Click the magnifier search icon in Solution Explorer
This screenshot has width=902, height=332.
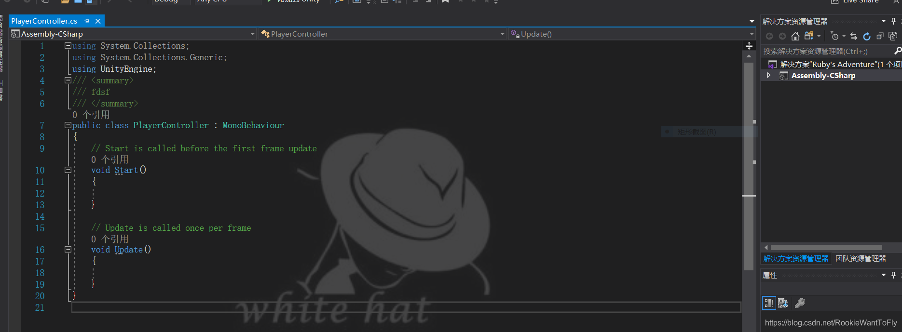898,51
